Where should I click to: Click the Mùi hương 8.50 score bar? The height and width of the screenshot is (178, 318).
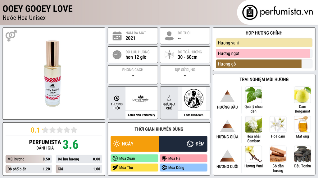[x=29, y=159]
